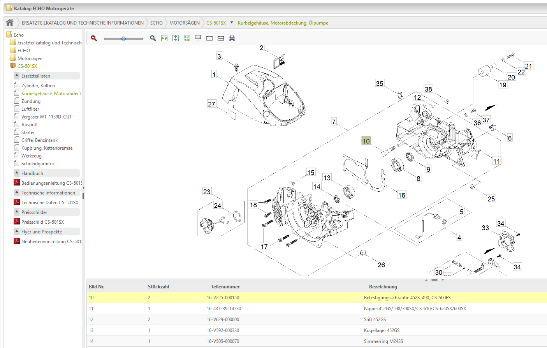
Task: Print the parts diagram
Action: (x=232, y=38)
